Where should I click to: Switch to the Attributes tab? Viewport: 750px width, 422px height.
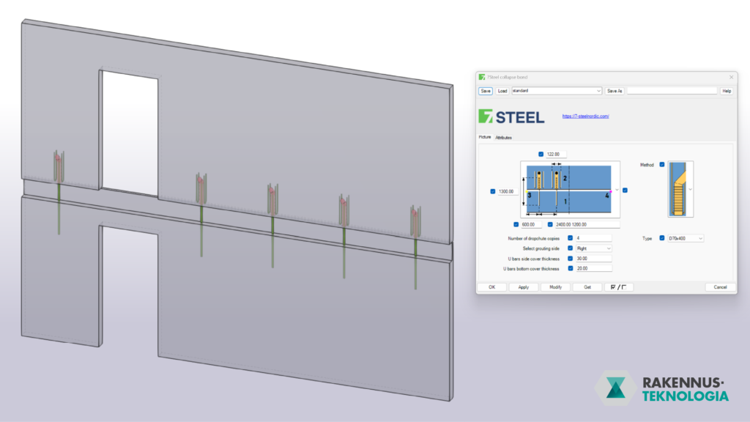(504, 137)
